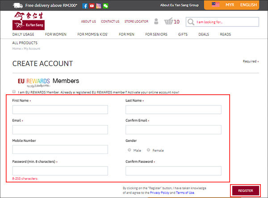Open the STORE LOCATOR link
Screen dimensions: 268x198
click(136, 21)
